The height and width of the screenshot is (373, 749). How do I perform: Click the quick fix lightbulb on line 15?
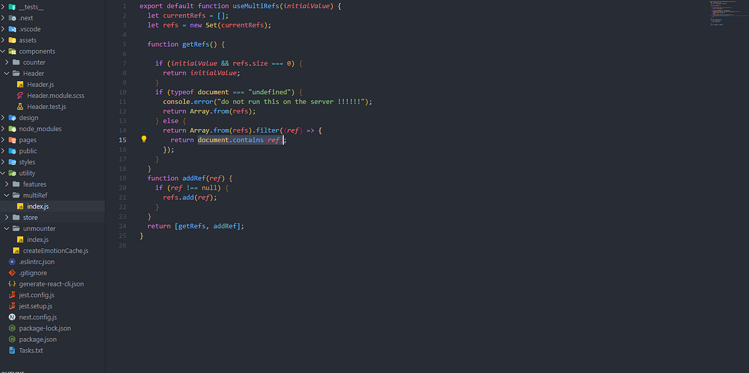click(x=144, y=140)
